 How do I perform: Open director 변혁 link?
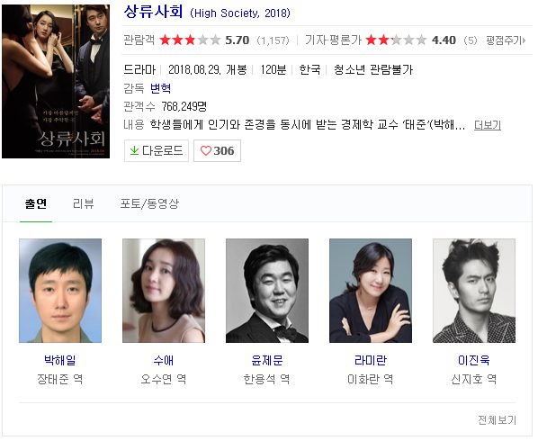(160, 88)
